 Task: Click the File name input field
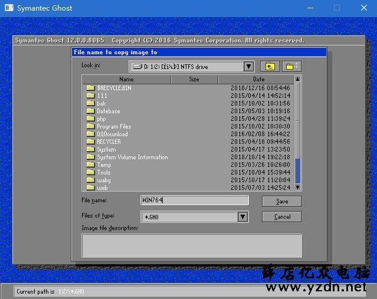195,200
